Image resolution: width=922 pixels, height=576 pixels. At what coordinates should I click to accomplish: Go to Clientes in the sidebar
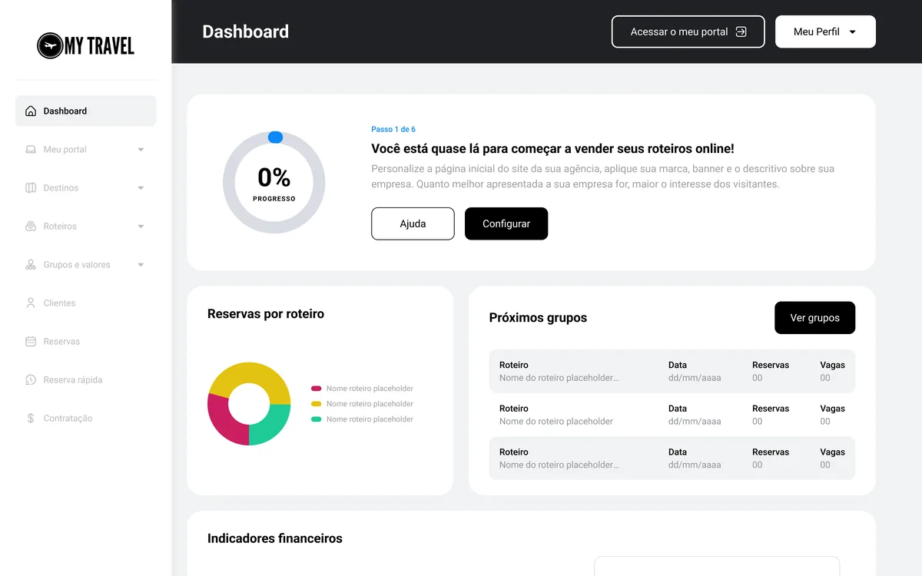click(x=86, y=303)
